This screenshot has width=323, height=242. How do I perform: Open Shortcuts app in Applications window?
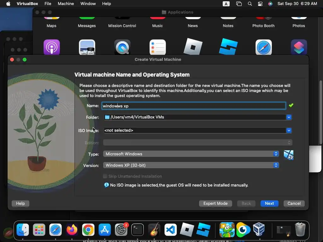(x=299, y=47)
